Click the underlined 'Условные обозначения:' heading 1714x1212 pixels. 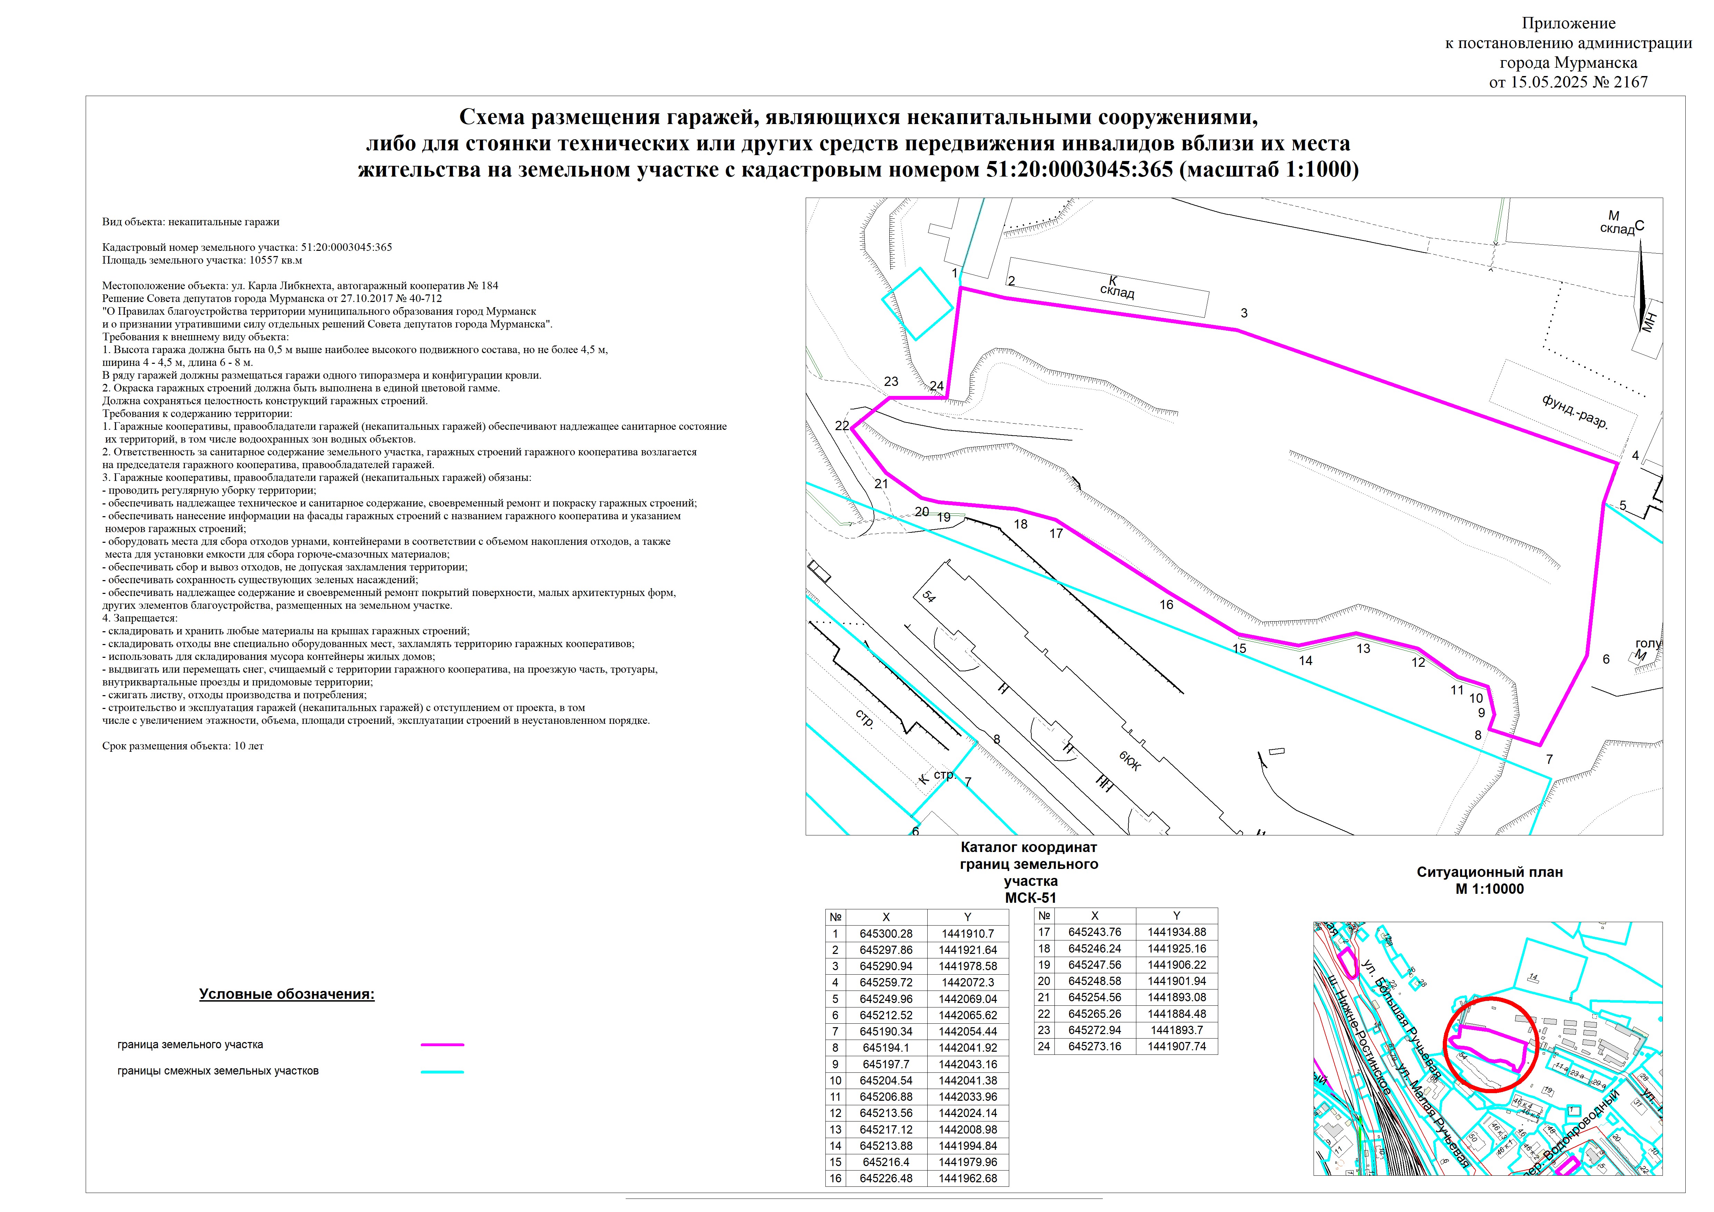tap(287, 994)
